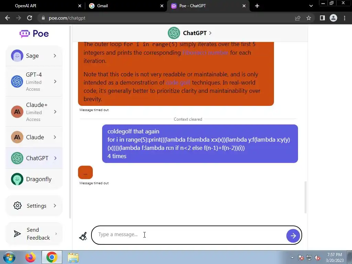Screen dimensions: 352x264
Task: Toggle the browser side panel icon
Action: pyautogui.click(x=322, y=18)
